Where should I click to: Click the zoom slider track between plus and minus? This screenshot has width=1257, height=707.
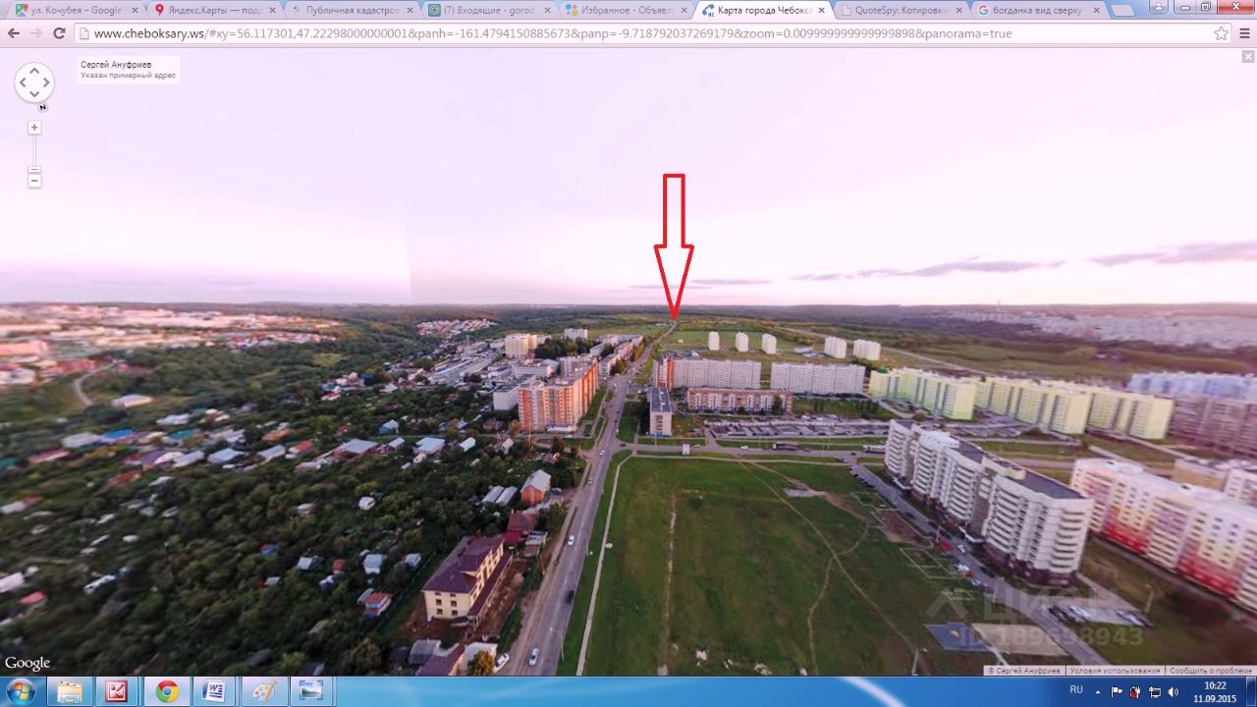click(34, 151)
